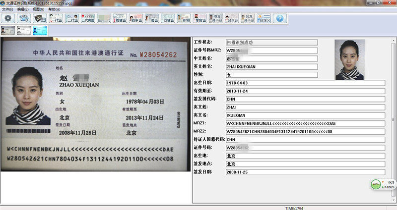Viewport: 397px width, 210px height.
Task: Click the MRZ1 text field
Action: coord(305,123)
